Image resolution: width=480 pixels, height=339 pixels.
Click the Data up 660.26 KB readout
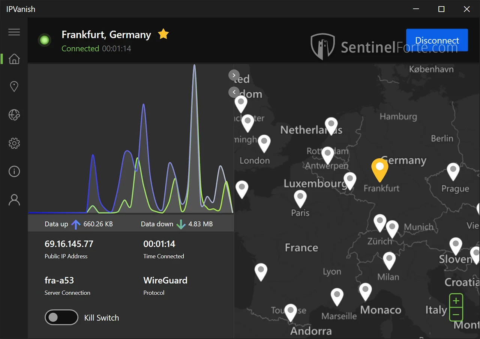point(79,224)
